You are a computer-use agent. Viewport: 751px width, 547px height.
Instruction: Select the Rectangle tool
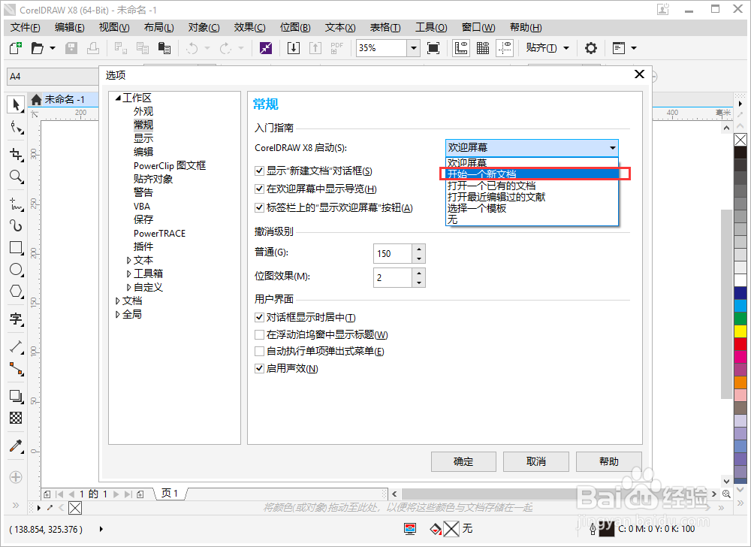(16, 248)
